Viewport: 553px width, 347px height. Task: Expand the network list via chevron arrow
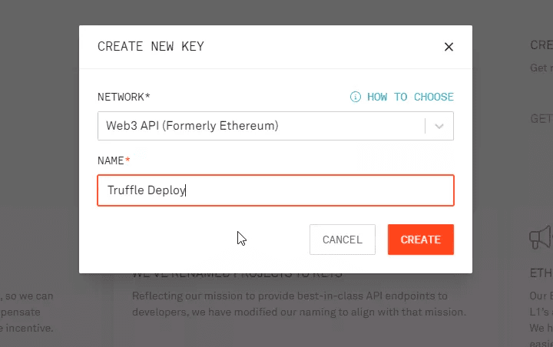439,126
